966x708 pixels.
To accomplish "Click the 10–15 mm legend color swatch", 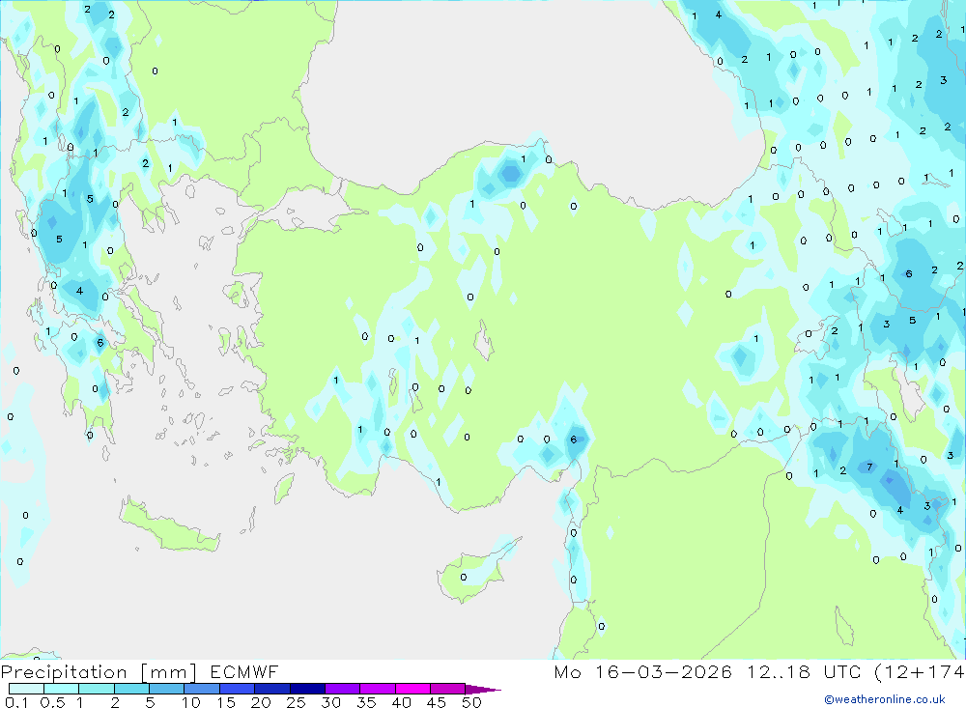I will coord(202,689).
